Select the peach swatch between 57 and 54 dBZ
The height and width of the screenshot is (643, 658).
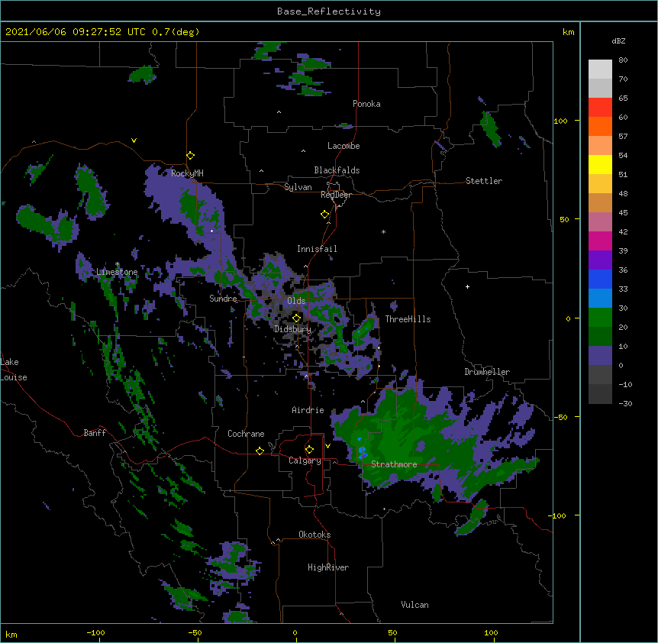(600, 146)
